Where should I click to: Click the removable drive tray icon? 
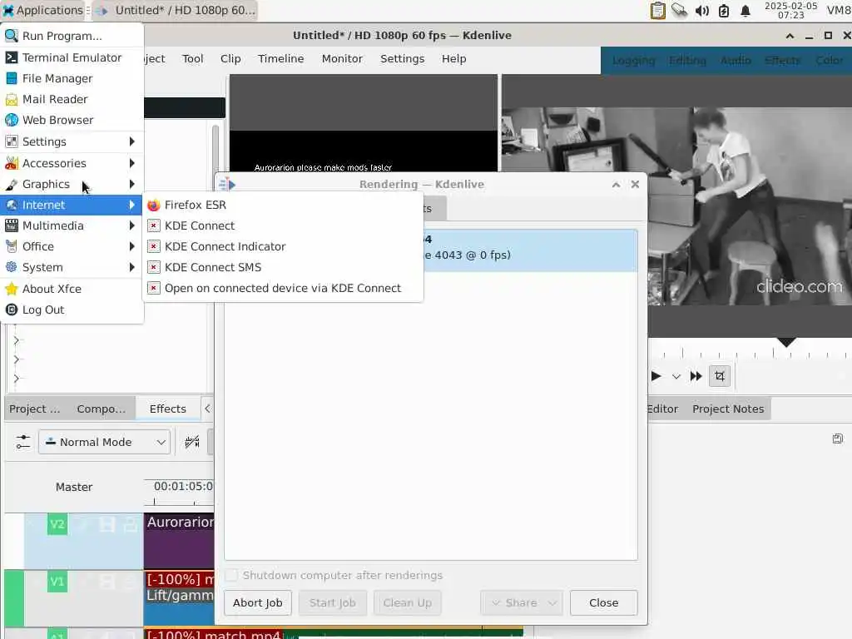(x=679, y=10)
